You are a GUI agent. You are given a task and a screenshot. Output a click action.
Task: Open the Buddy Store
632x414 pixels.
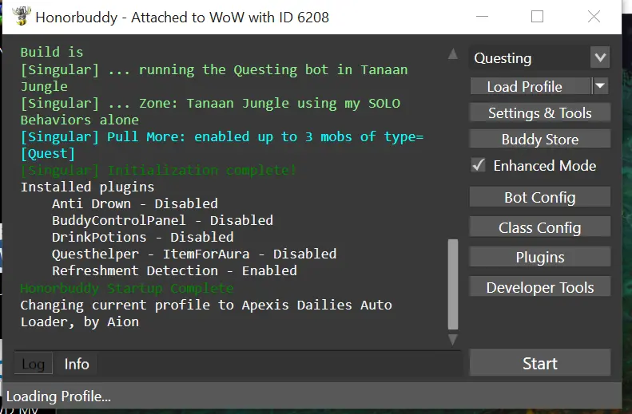539,140
